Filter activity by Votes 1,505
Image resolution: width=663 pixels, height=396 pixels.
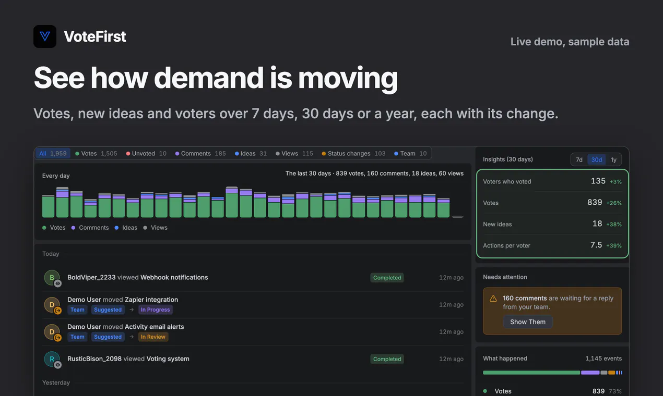[x=96, y=154]
